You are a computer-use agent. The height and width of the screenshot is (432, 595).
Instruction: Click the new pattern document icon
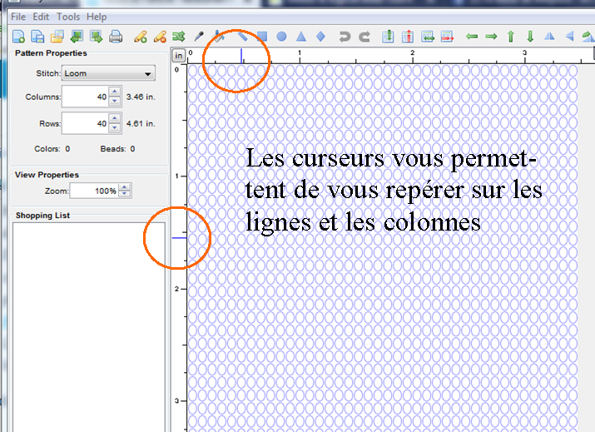click(18, 36)
